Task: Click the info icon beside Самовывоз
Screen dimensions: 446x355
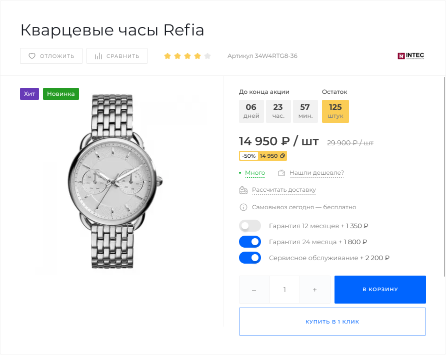Action: pos(243,207)
